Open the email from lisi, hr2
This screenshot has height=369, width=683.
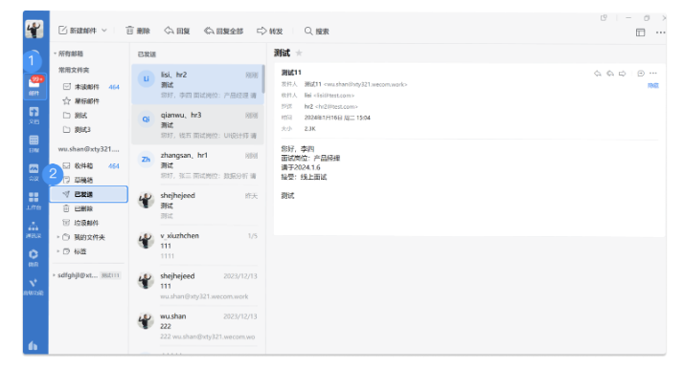197,84
